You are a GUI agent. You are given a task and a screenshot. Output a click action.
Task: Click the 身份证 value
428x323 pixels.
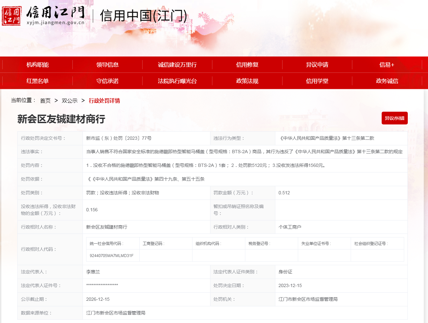(285, 272)
